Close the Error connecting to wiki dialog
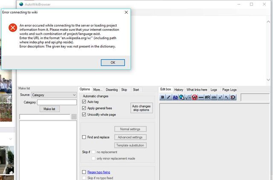Viewport: 273px width, 180px height. point(126,12)
